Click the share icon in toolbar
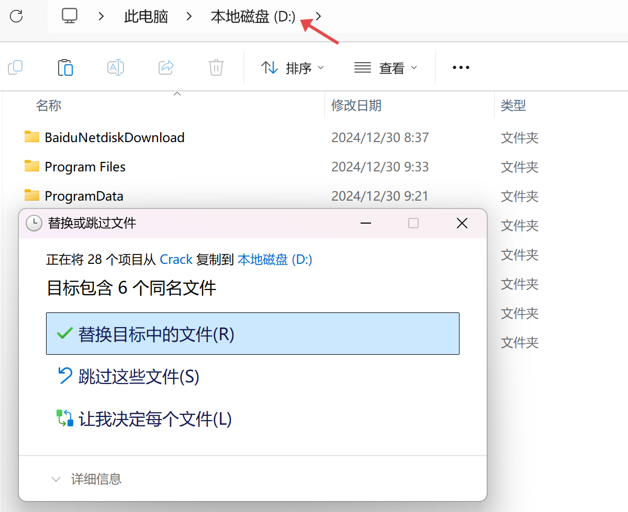The height and width of the screenshot is (512, 628). pyautogui.click(x=166, y=67)
